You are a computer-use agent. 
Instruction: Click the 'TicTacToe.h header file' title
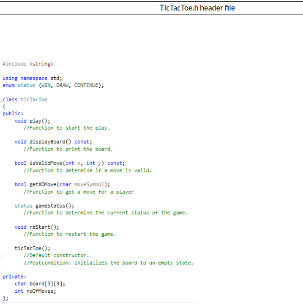click(197, 8)
